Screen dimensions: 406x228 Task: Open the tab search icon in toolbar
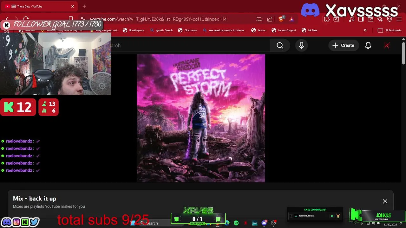[x=336, y=19]
